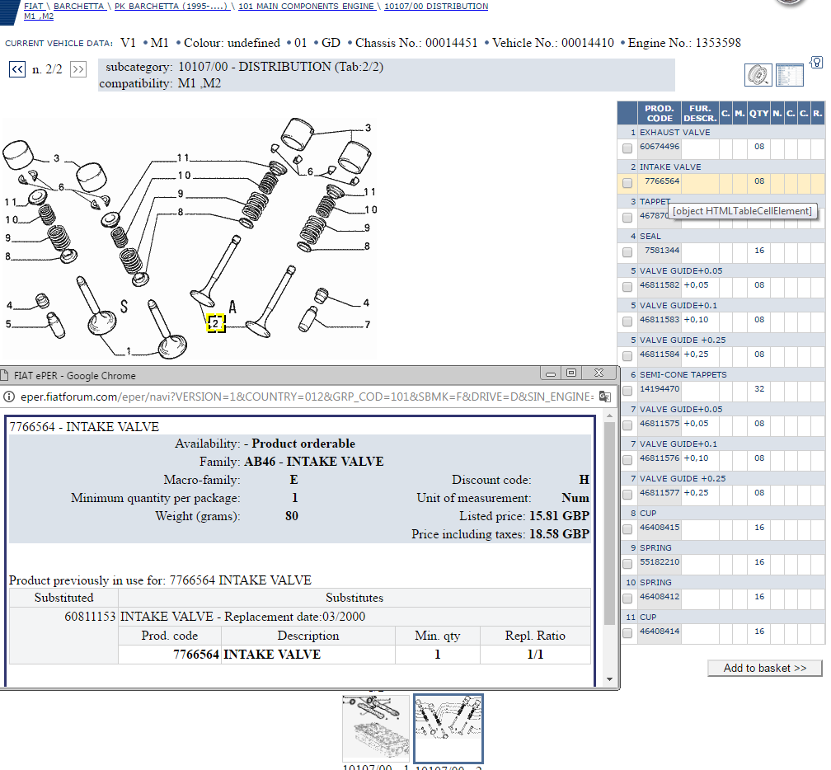Click product code 7766564 in parts table
Viewport: 831px width, 770px height.
[662, 181]
